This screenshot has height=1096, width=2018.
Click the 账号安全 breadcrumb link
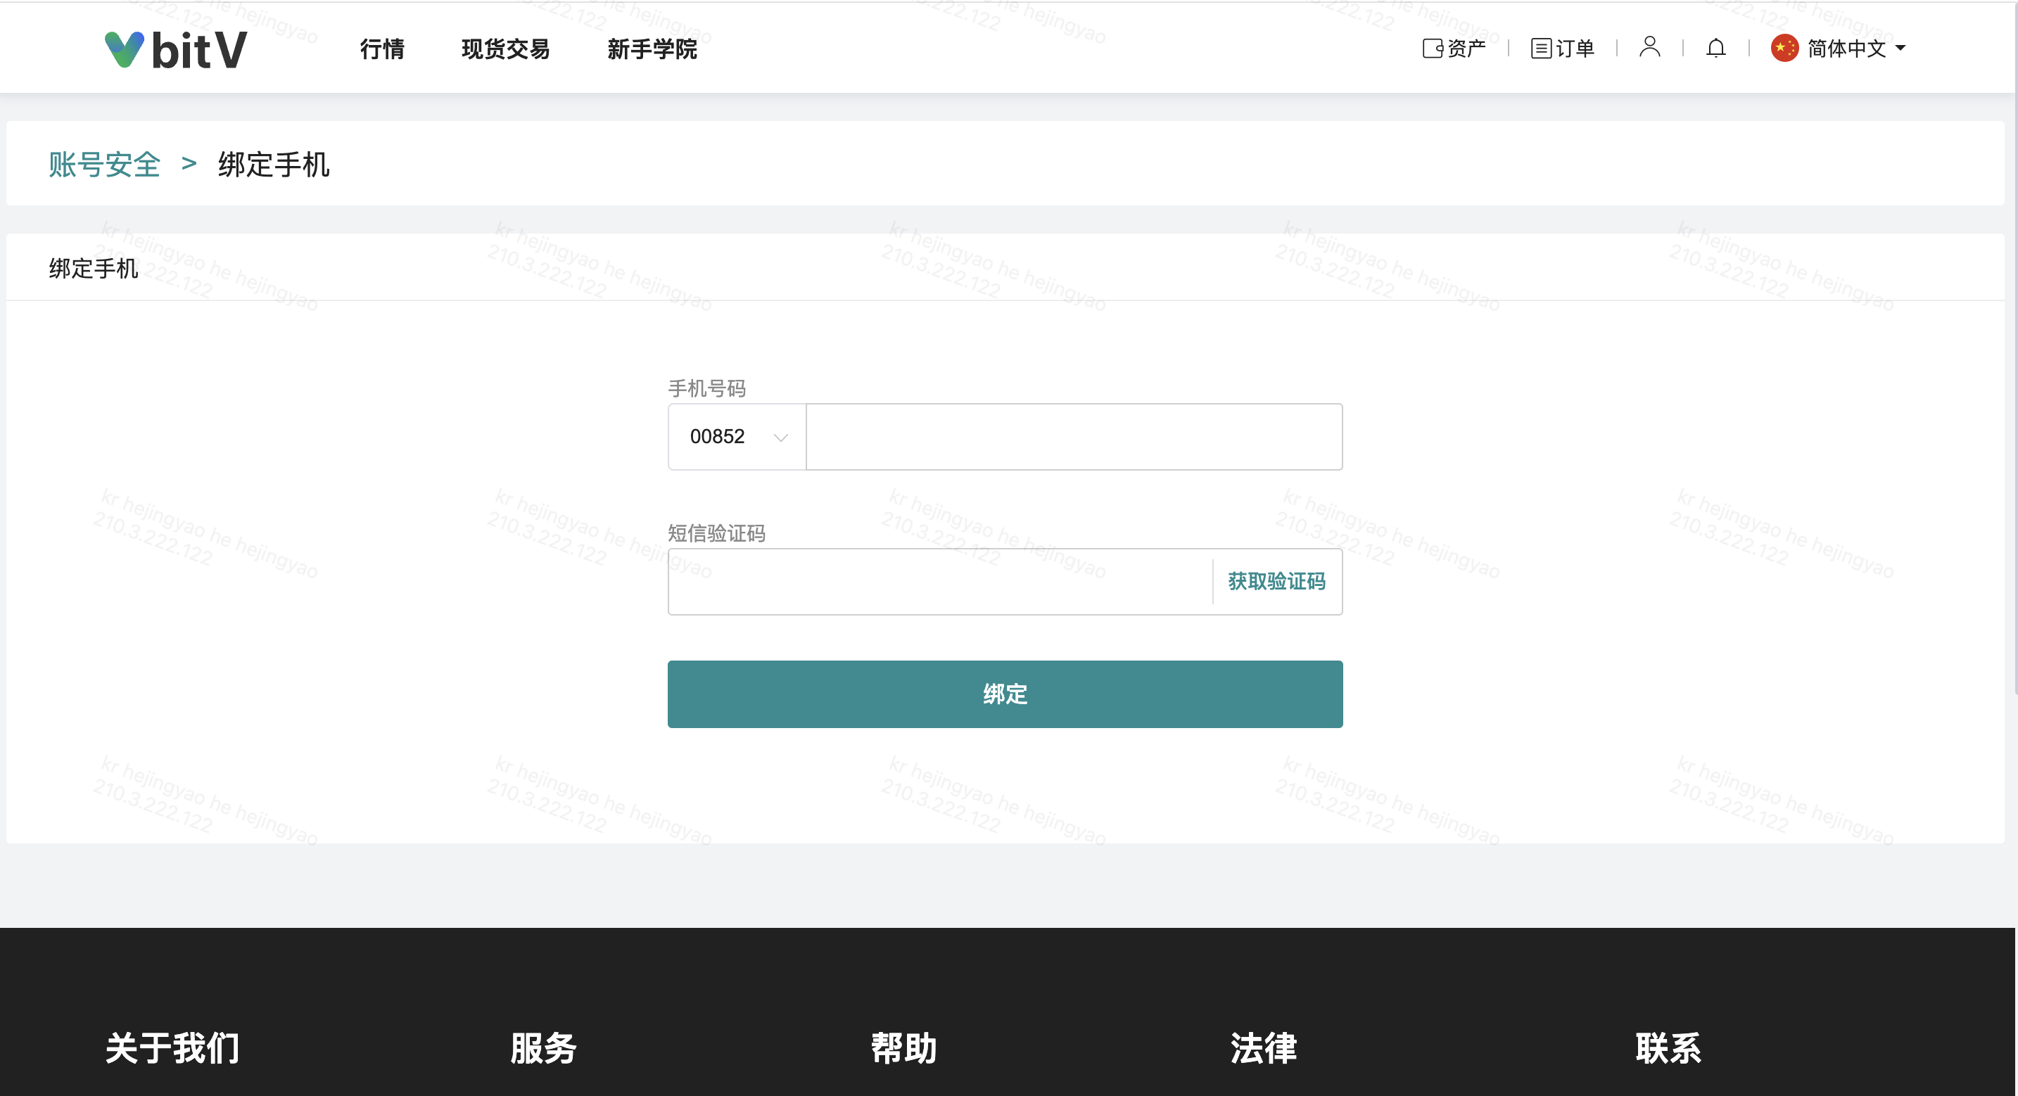point(104,165)
